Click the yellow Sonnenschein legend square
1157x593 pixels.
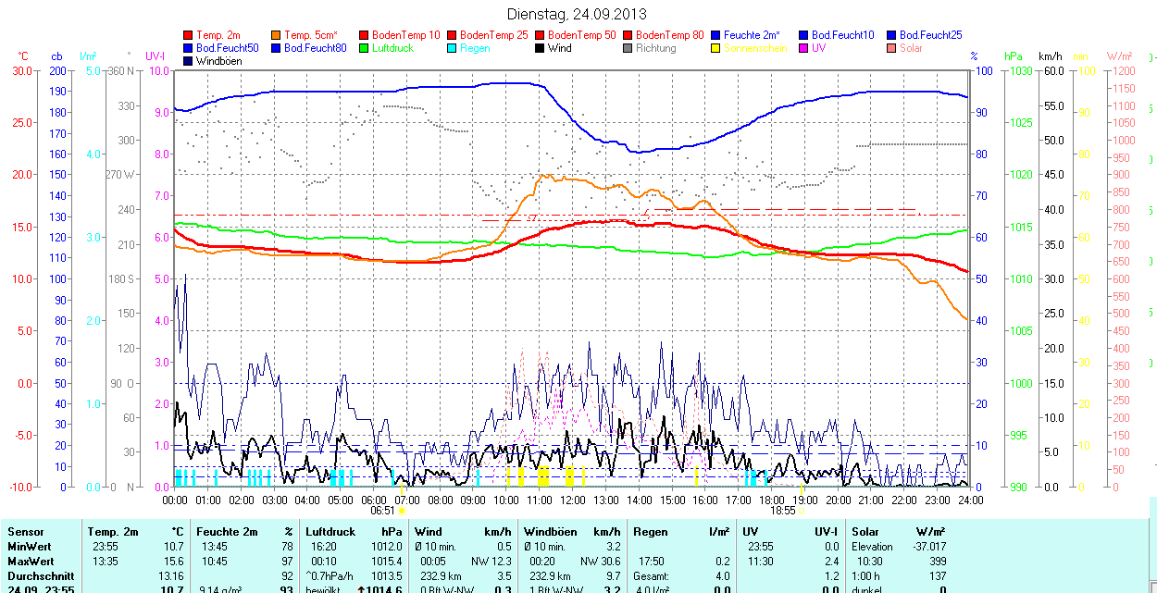click(716, 48)
